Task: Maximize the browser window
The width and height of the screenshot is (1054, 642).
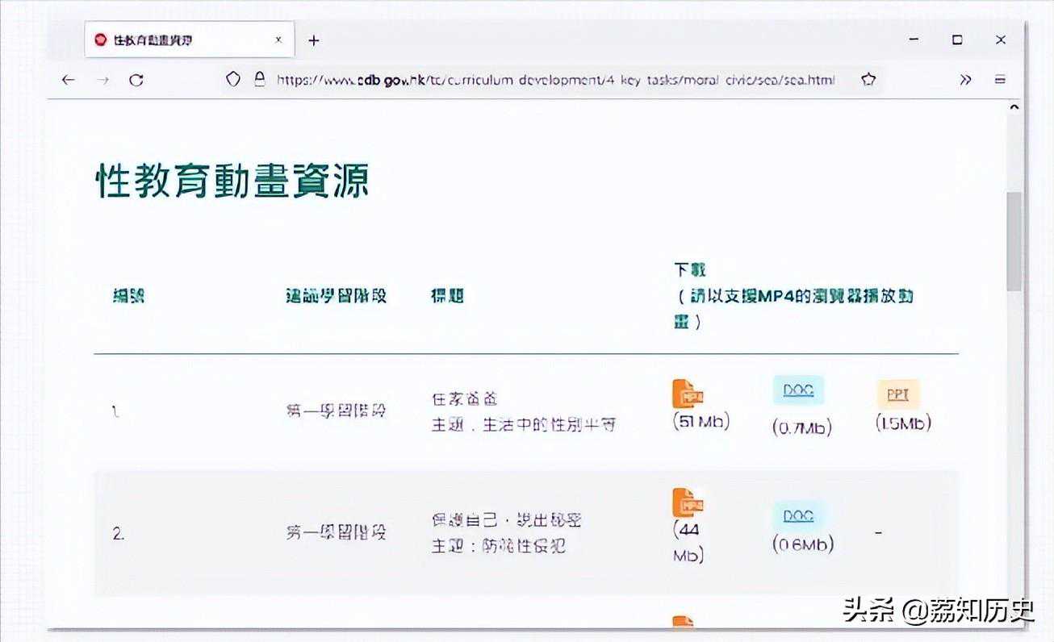Action: click(x=957, y=40)
